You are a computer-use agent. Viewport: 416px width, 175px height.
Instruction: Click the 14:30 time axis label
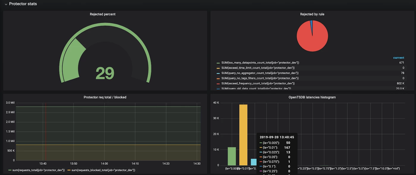(x=197, y=163)
